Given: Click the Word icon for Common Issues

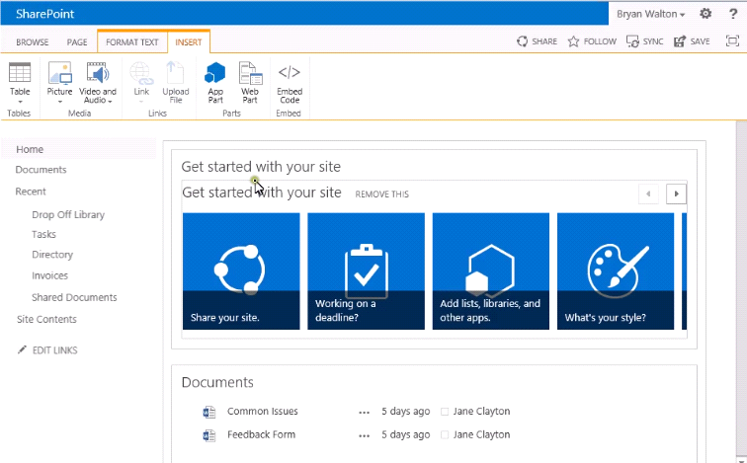Looking at the screenshot, I should (x=209, y=412).
